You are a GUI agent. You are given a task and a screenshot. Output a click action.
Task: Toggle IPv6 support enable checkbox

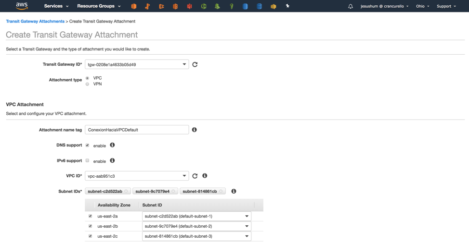click(x=87, y=160)
